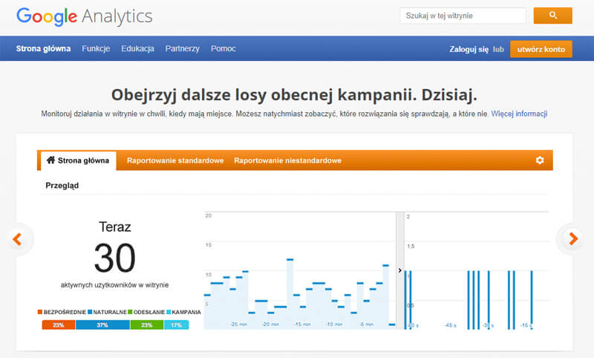Screen dimensions: 594x358
Task: Select the Pomoc menu item
Action: click(x=223, y=49)
